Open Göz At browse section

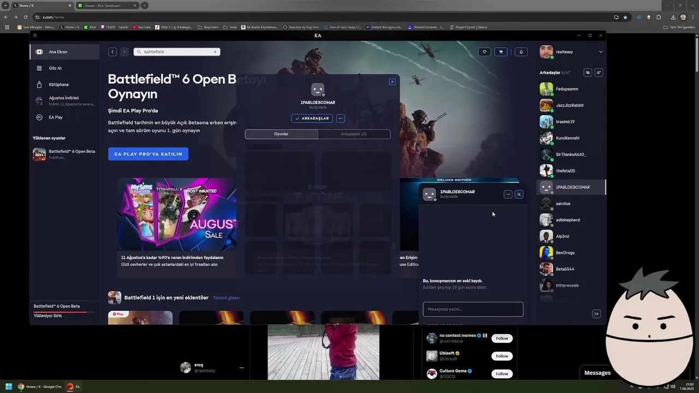pyautogui.click(x=64, y=68)
